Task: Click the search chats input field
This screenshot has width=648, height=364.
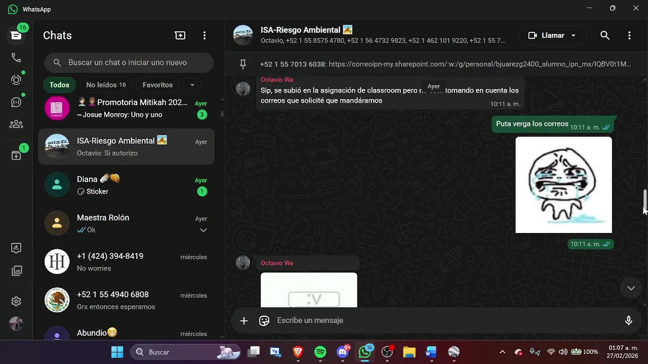Action: point(129,63)
